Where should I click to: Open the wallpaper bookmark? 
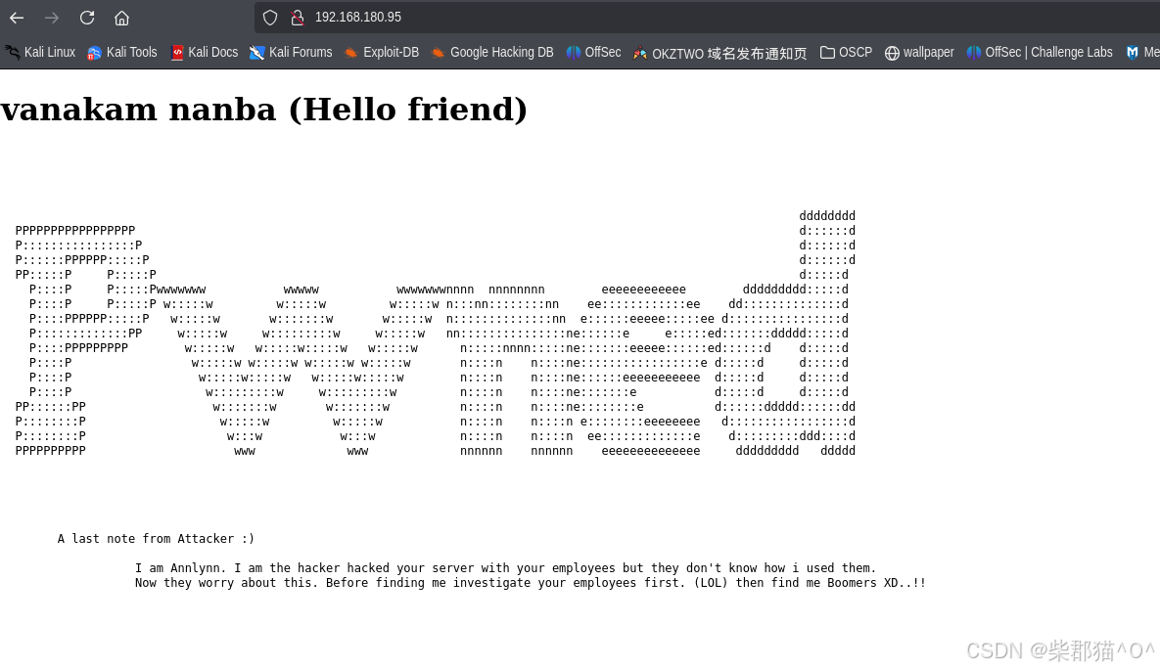[919, 53]
